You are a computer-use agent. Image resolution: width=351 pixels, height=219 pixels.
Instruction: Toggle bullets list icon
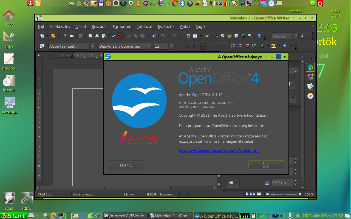point(240,46)
